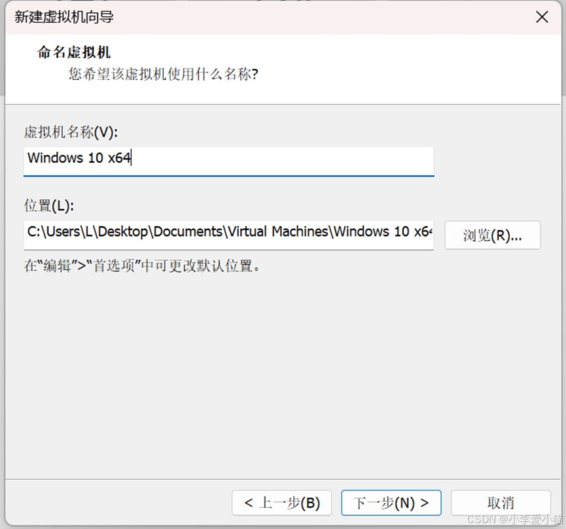
Task: Close the 新建虚拟机向导 dialog
Action: 542,17
